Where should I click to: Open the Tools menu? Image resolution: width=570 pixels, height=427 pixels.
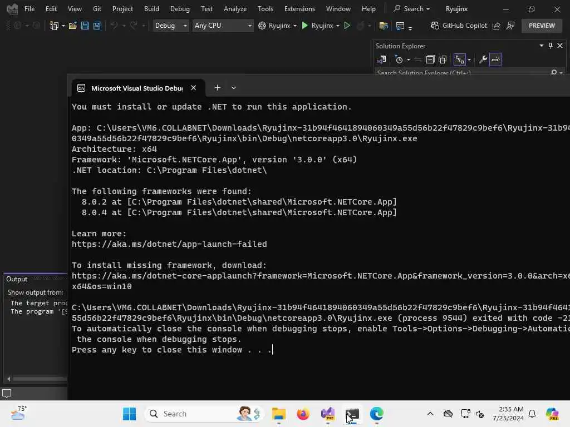pyautogui.click(x=266, y=9)
